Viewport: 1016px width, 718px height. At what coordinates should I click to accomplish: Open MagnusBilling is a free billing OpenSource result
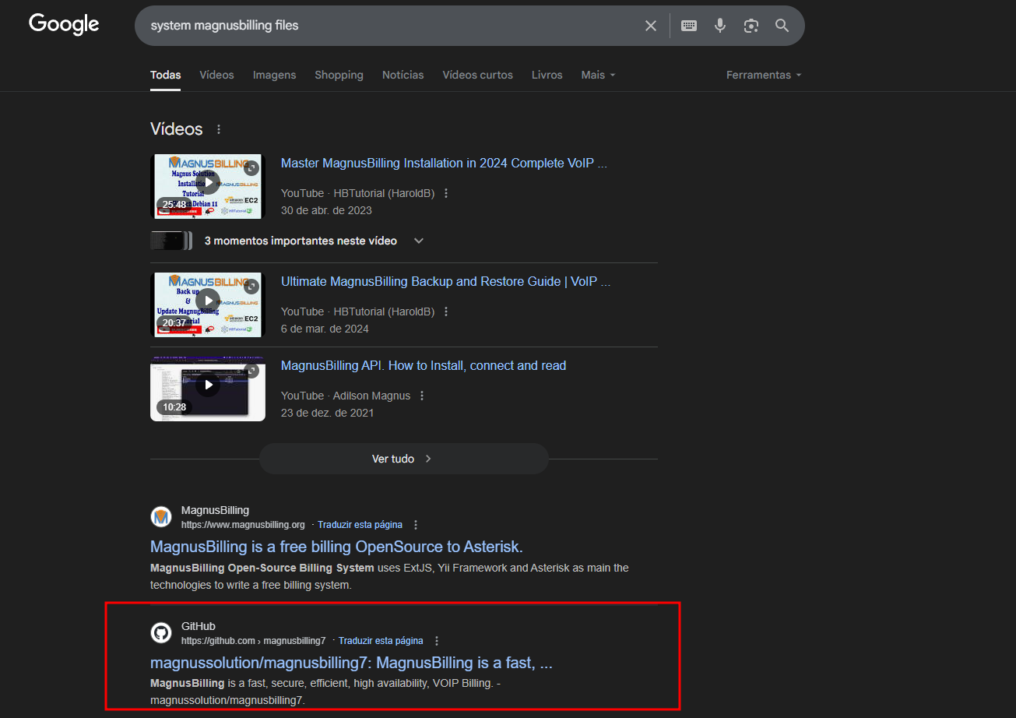click(x=336, y=547)
